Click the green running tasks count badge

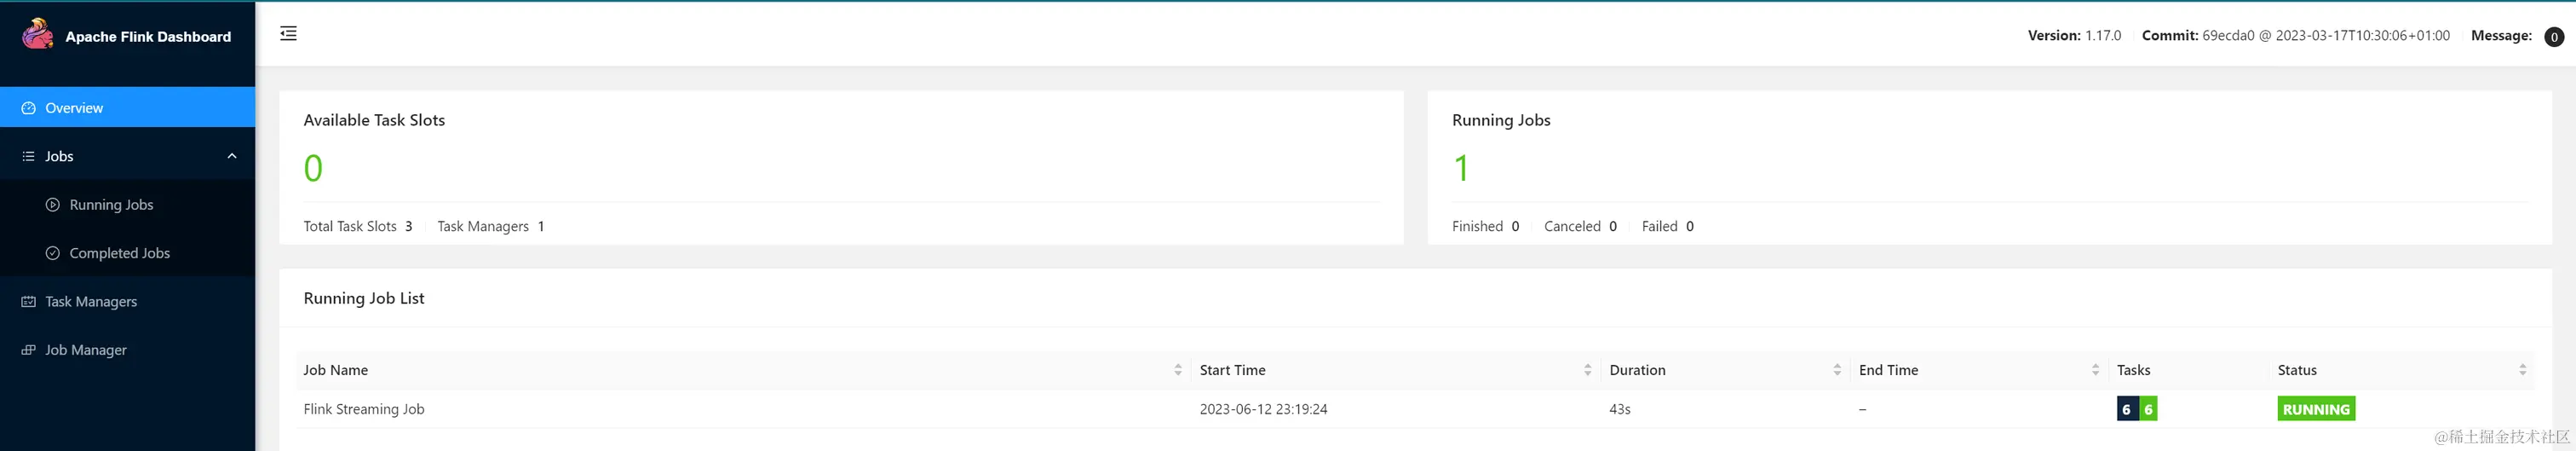pos(2148,409)
